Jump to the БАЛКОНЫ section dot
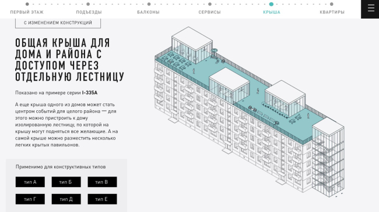The width and height of the screenshot is (379, 212). point(149,4)
